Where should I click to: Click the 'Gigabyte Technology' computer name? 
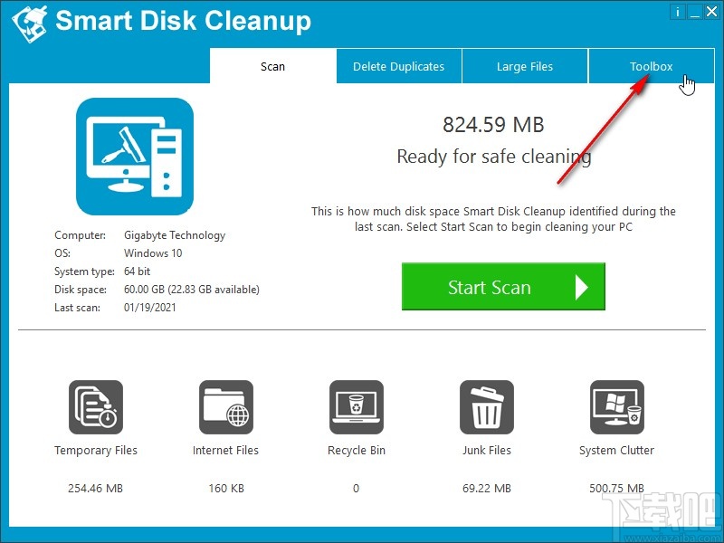(175, 235)
